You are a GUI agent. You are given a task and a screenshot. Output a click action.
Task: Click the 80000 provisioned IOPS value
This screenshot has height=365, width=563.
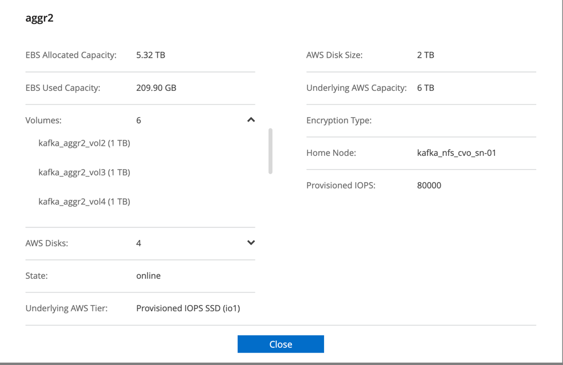429,185
